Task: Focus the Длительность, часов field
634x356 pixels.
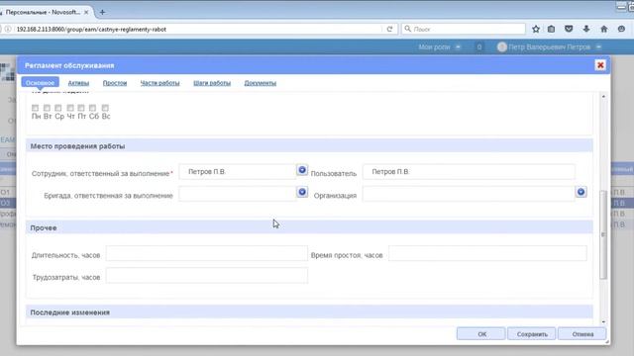Action: pyautogui.click(x=207, y=253)
